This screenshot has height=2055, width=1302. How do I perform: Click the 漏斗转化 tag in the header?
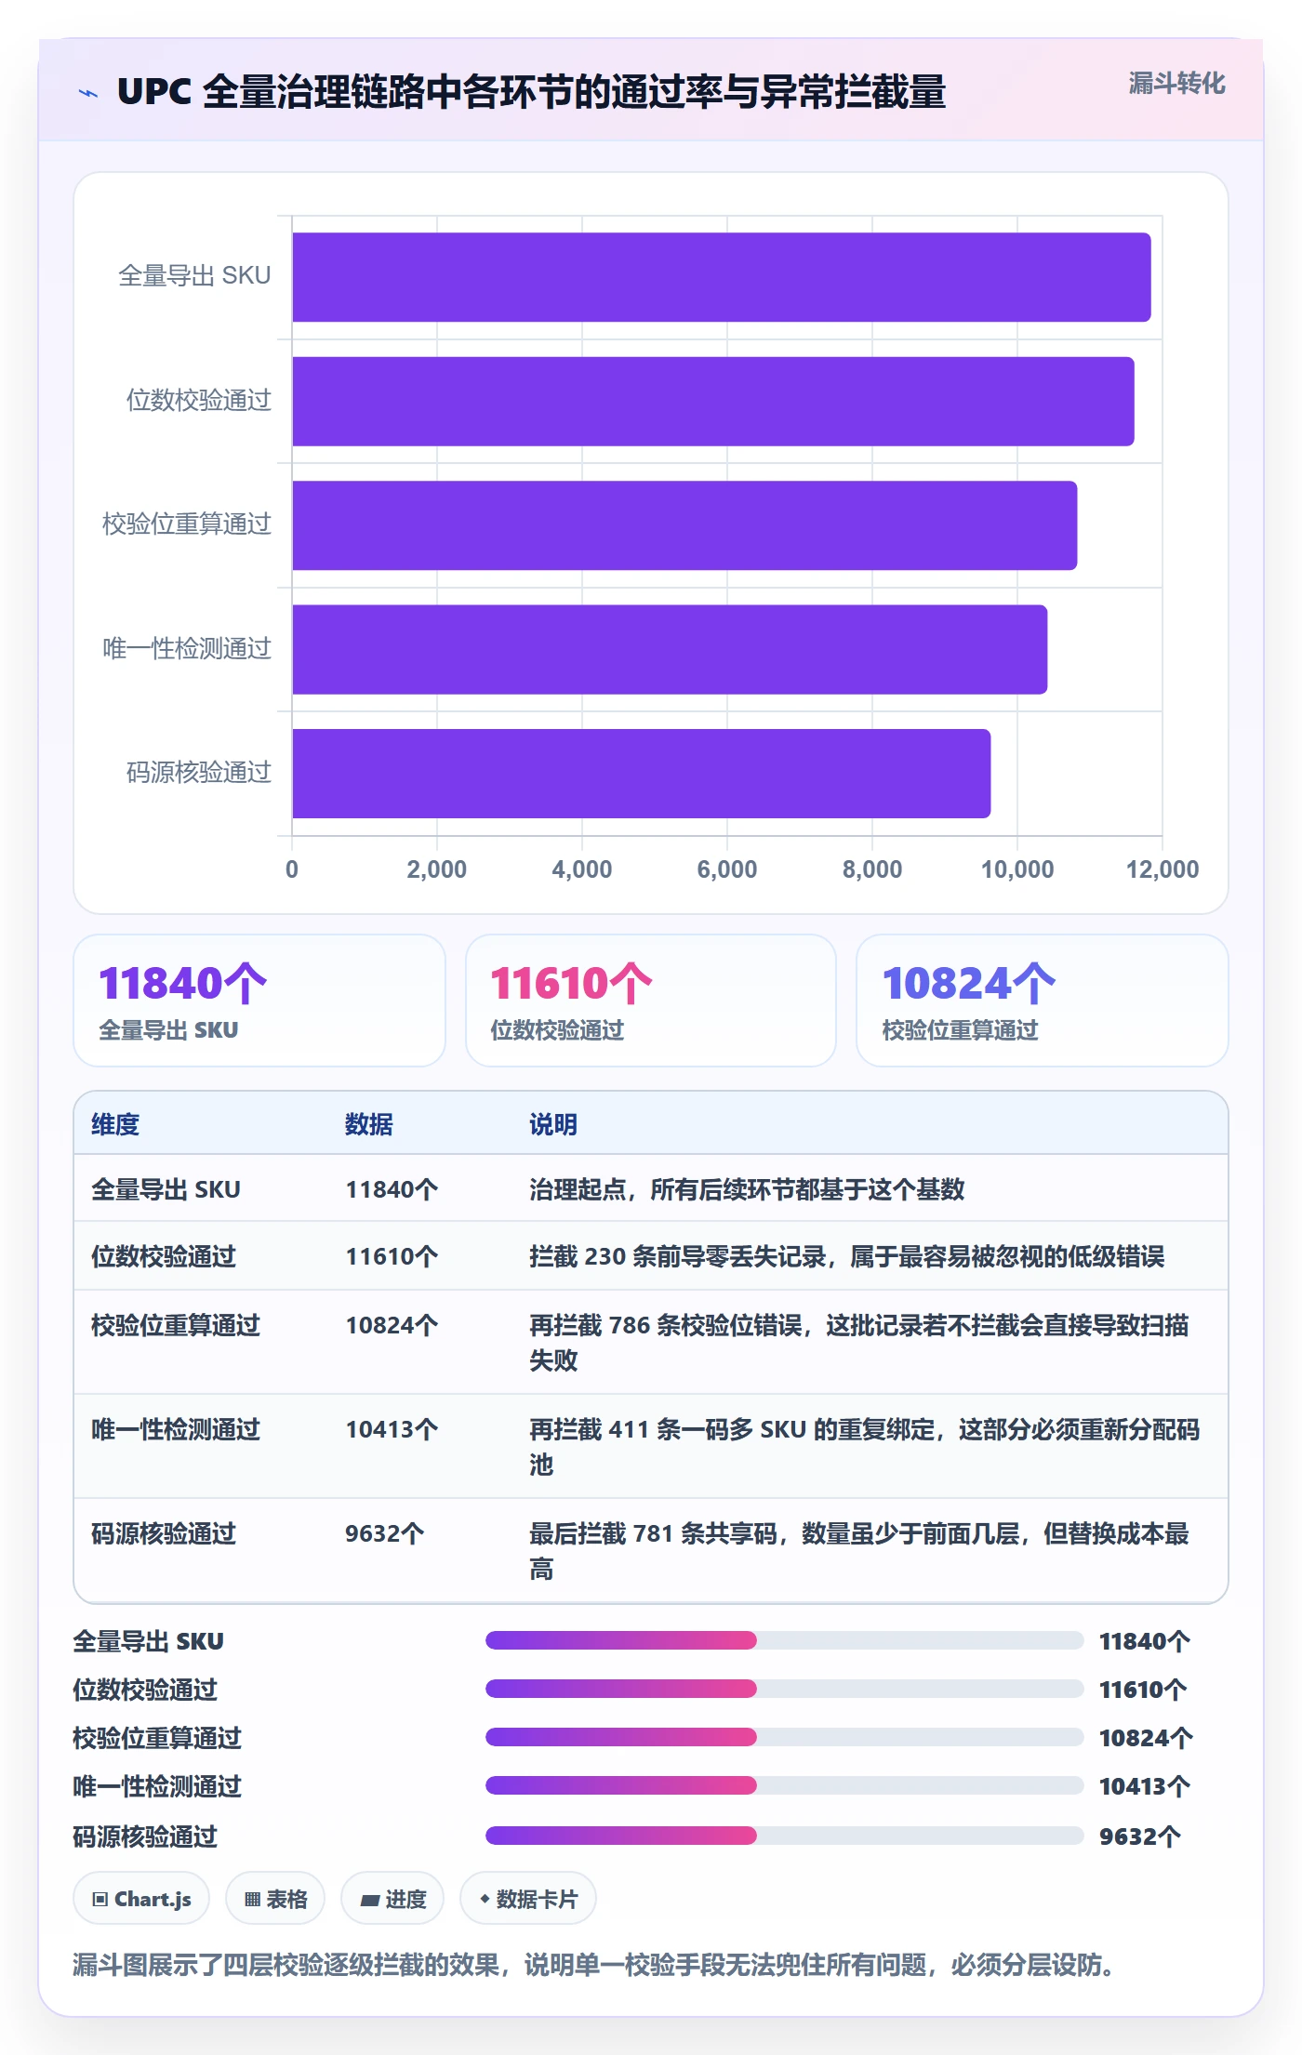[x=1176, y=84]
